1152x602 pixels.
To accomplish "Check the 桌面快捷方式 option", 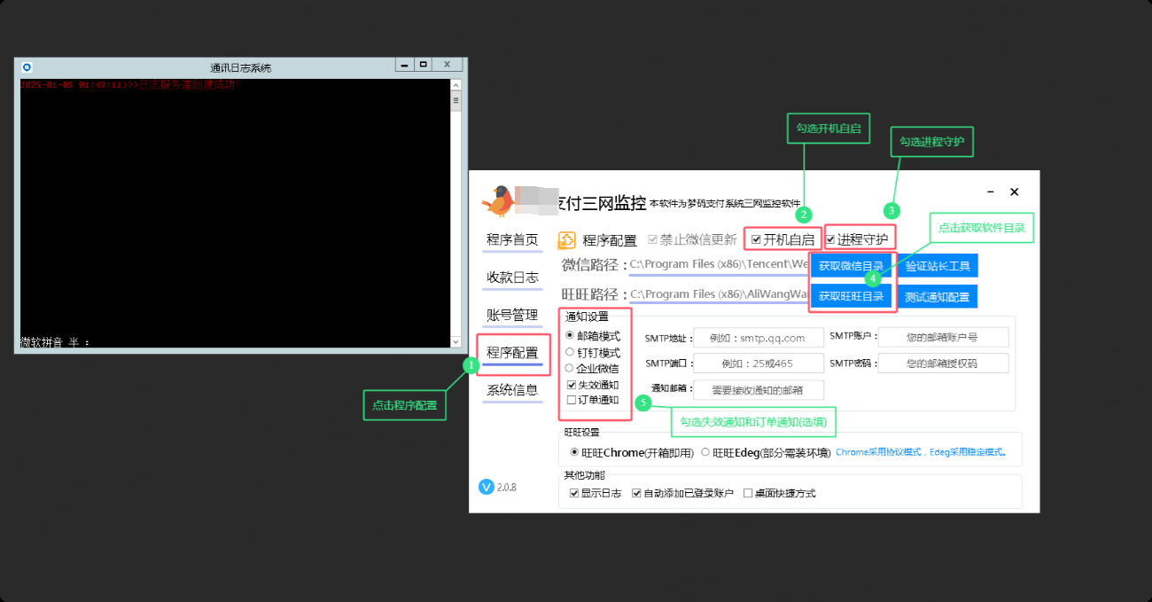I will 748,493.
